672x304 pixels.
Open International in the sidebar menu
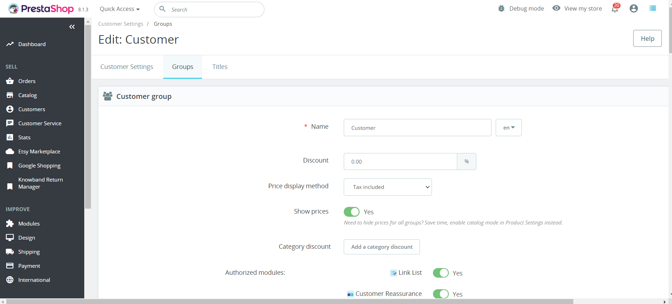click(x=34, y=280)
